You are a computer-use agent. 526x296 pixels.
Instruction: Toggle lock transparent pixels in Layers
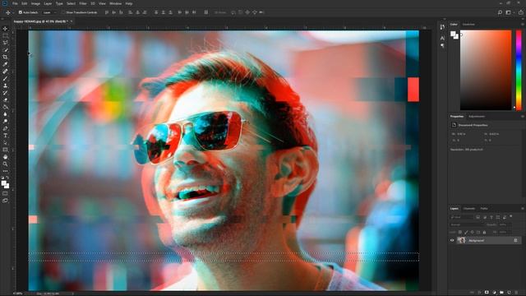coord(460,232)
